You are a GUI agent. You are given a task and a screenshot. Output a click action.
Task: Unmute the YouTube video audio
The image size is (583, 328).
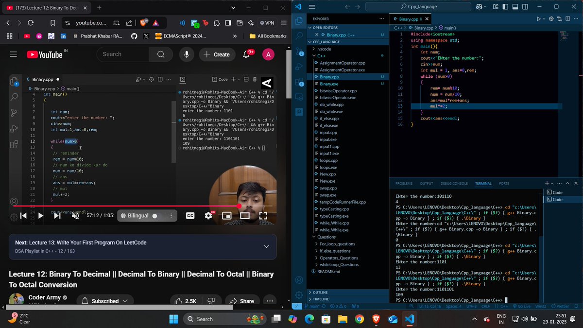point(75,216)
